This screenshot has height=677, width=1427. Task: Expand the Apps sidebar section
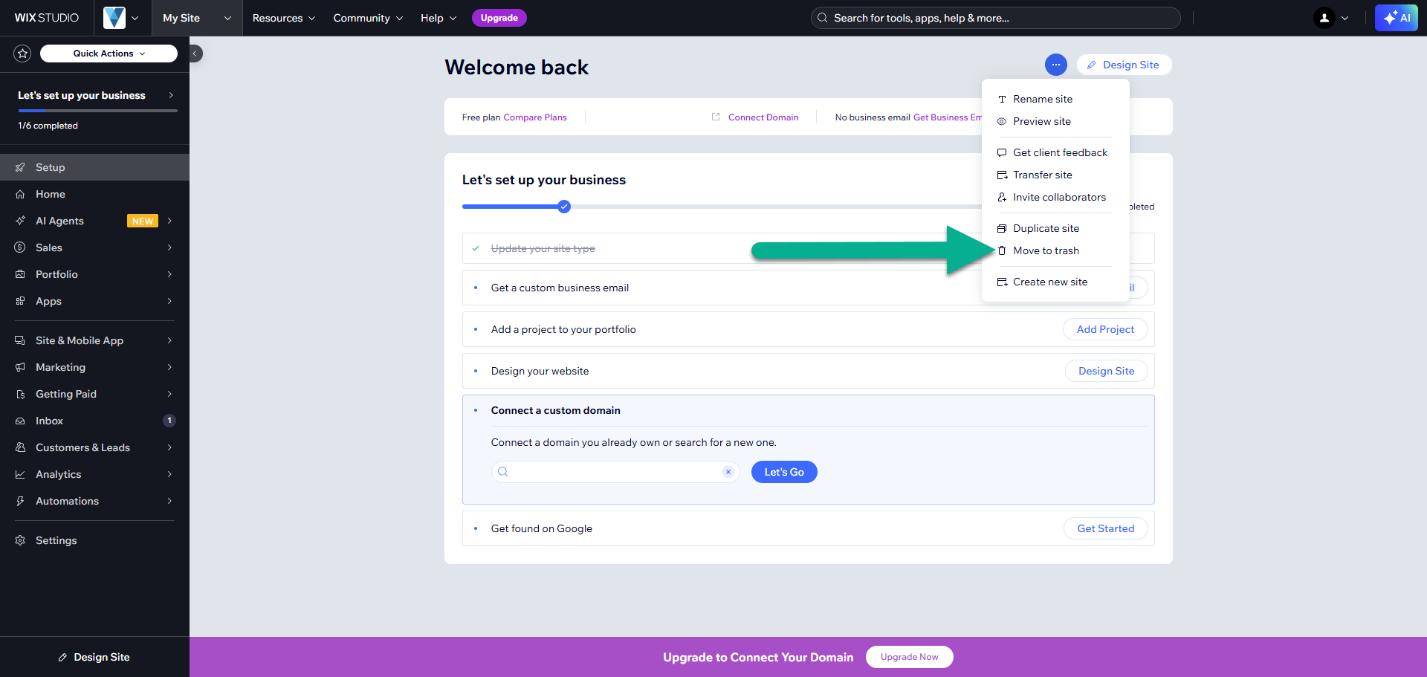tap(94, 301)
